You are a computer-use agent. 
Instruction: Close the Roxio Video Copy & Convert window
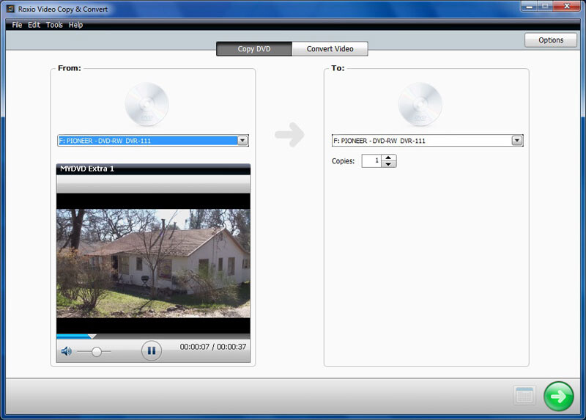click(x=566, y=7)
